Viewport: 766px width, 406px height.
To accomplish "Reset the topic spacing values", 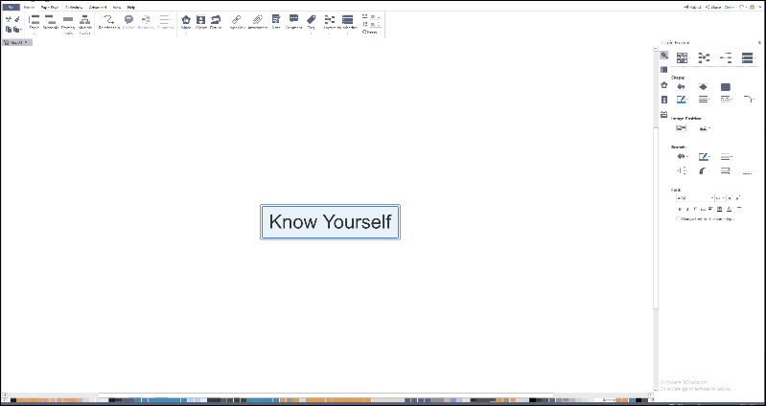I will click(370, 33).
